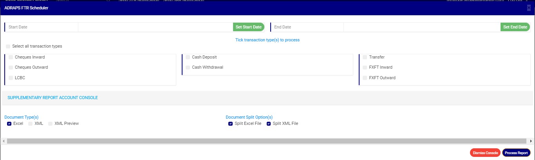This screenshot has width=535, height=160.
Task: Tick the Cheques Outward checkbox
Action: (x=11, y=68)
